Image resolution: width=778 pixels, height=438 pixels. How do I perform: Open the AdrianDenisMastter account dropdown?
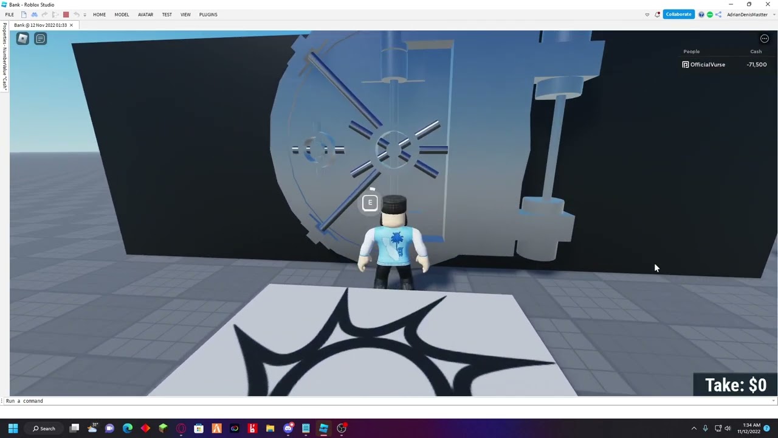click(749, 15)
